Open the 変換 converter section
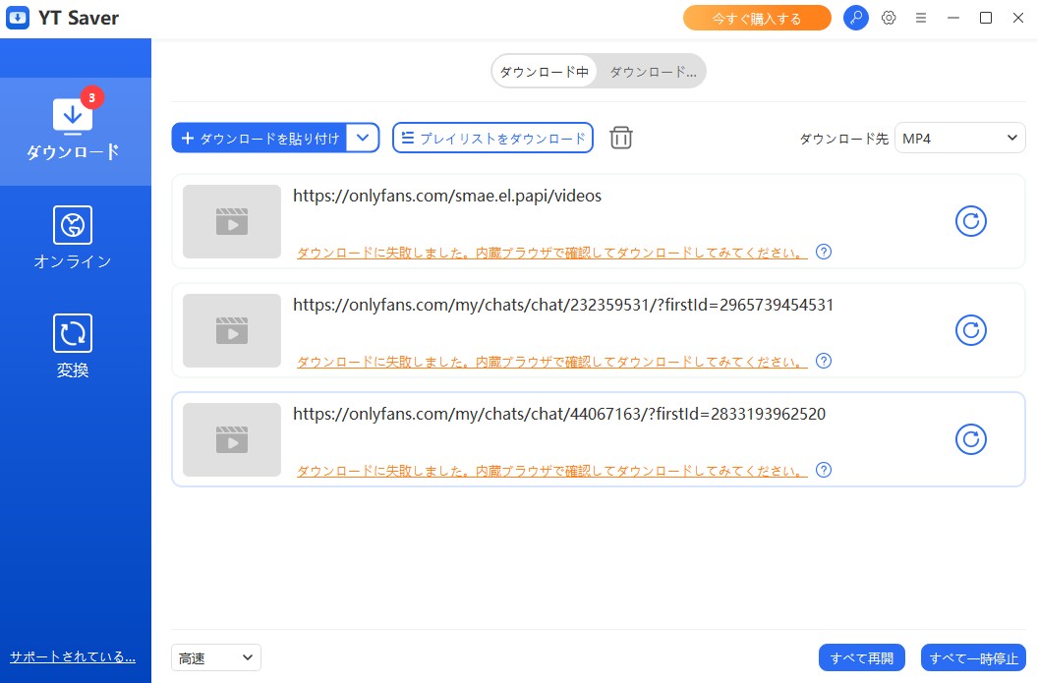 coord(73,346)
